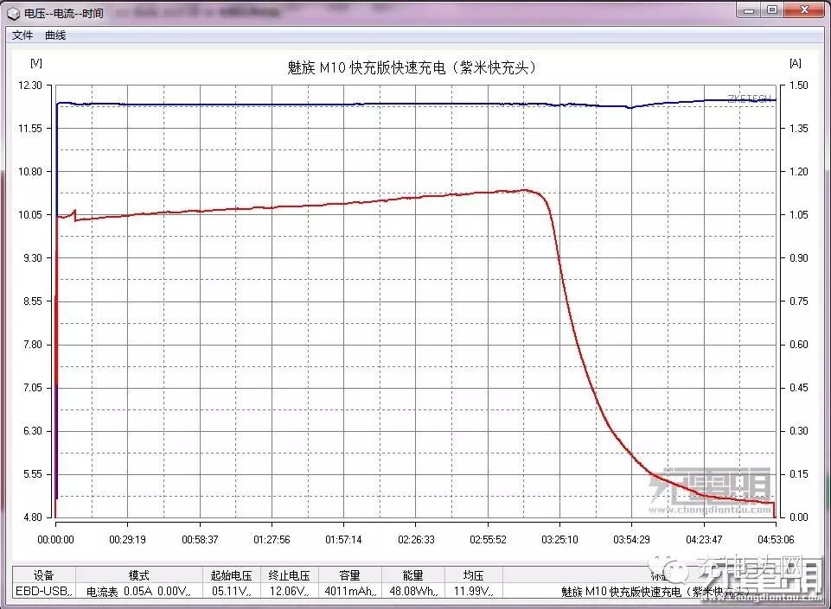Click the 终止电压 column header
Image resolution: width=831 pixels, height=609 pixels.
[x=290, y=575]
